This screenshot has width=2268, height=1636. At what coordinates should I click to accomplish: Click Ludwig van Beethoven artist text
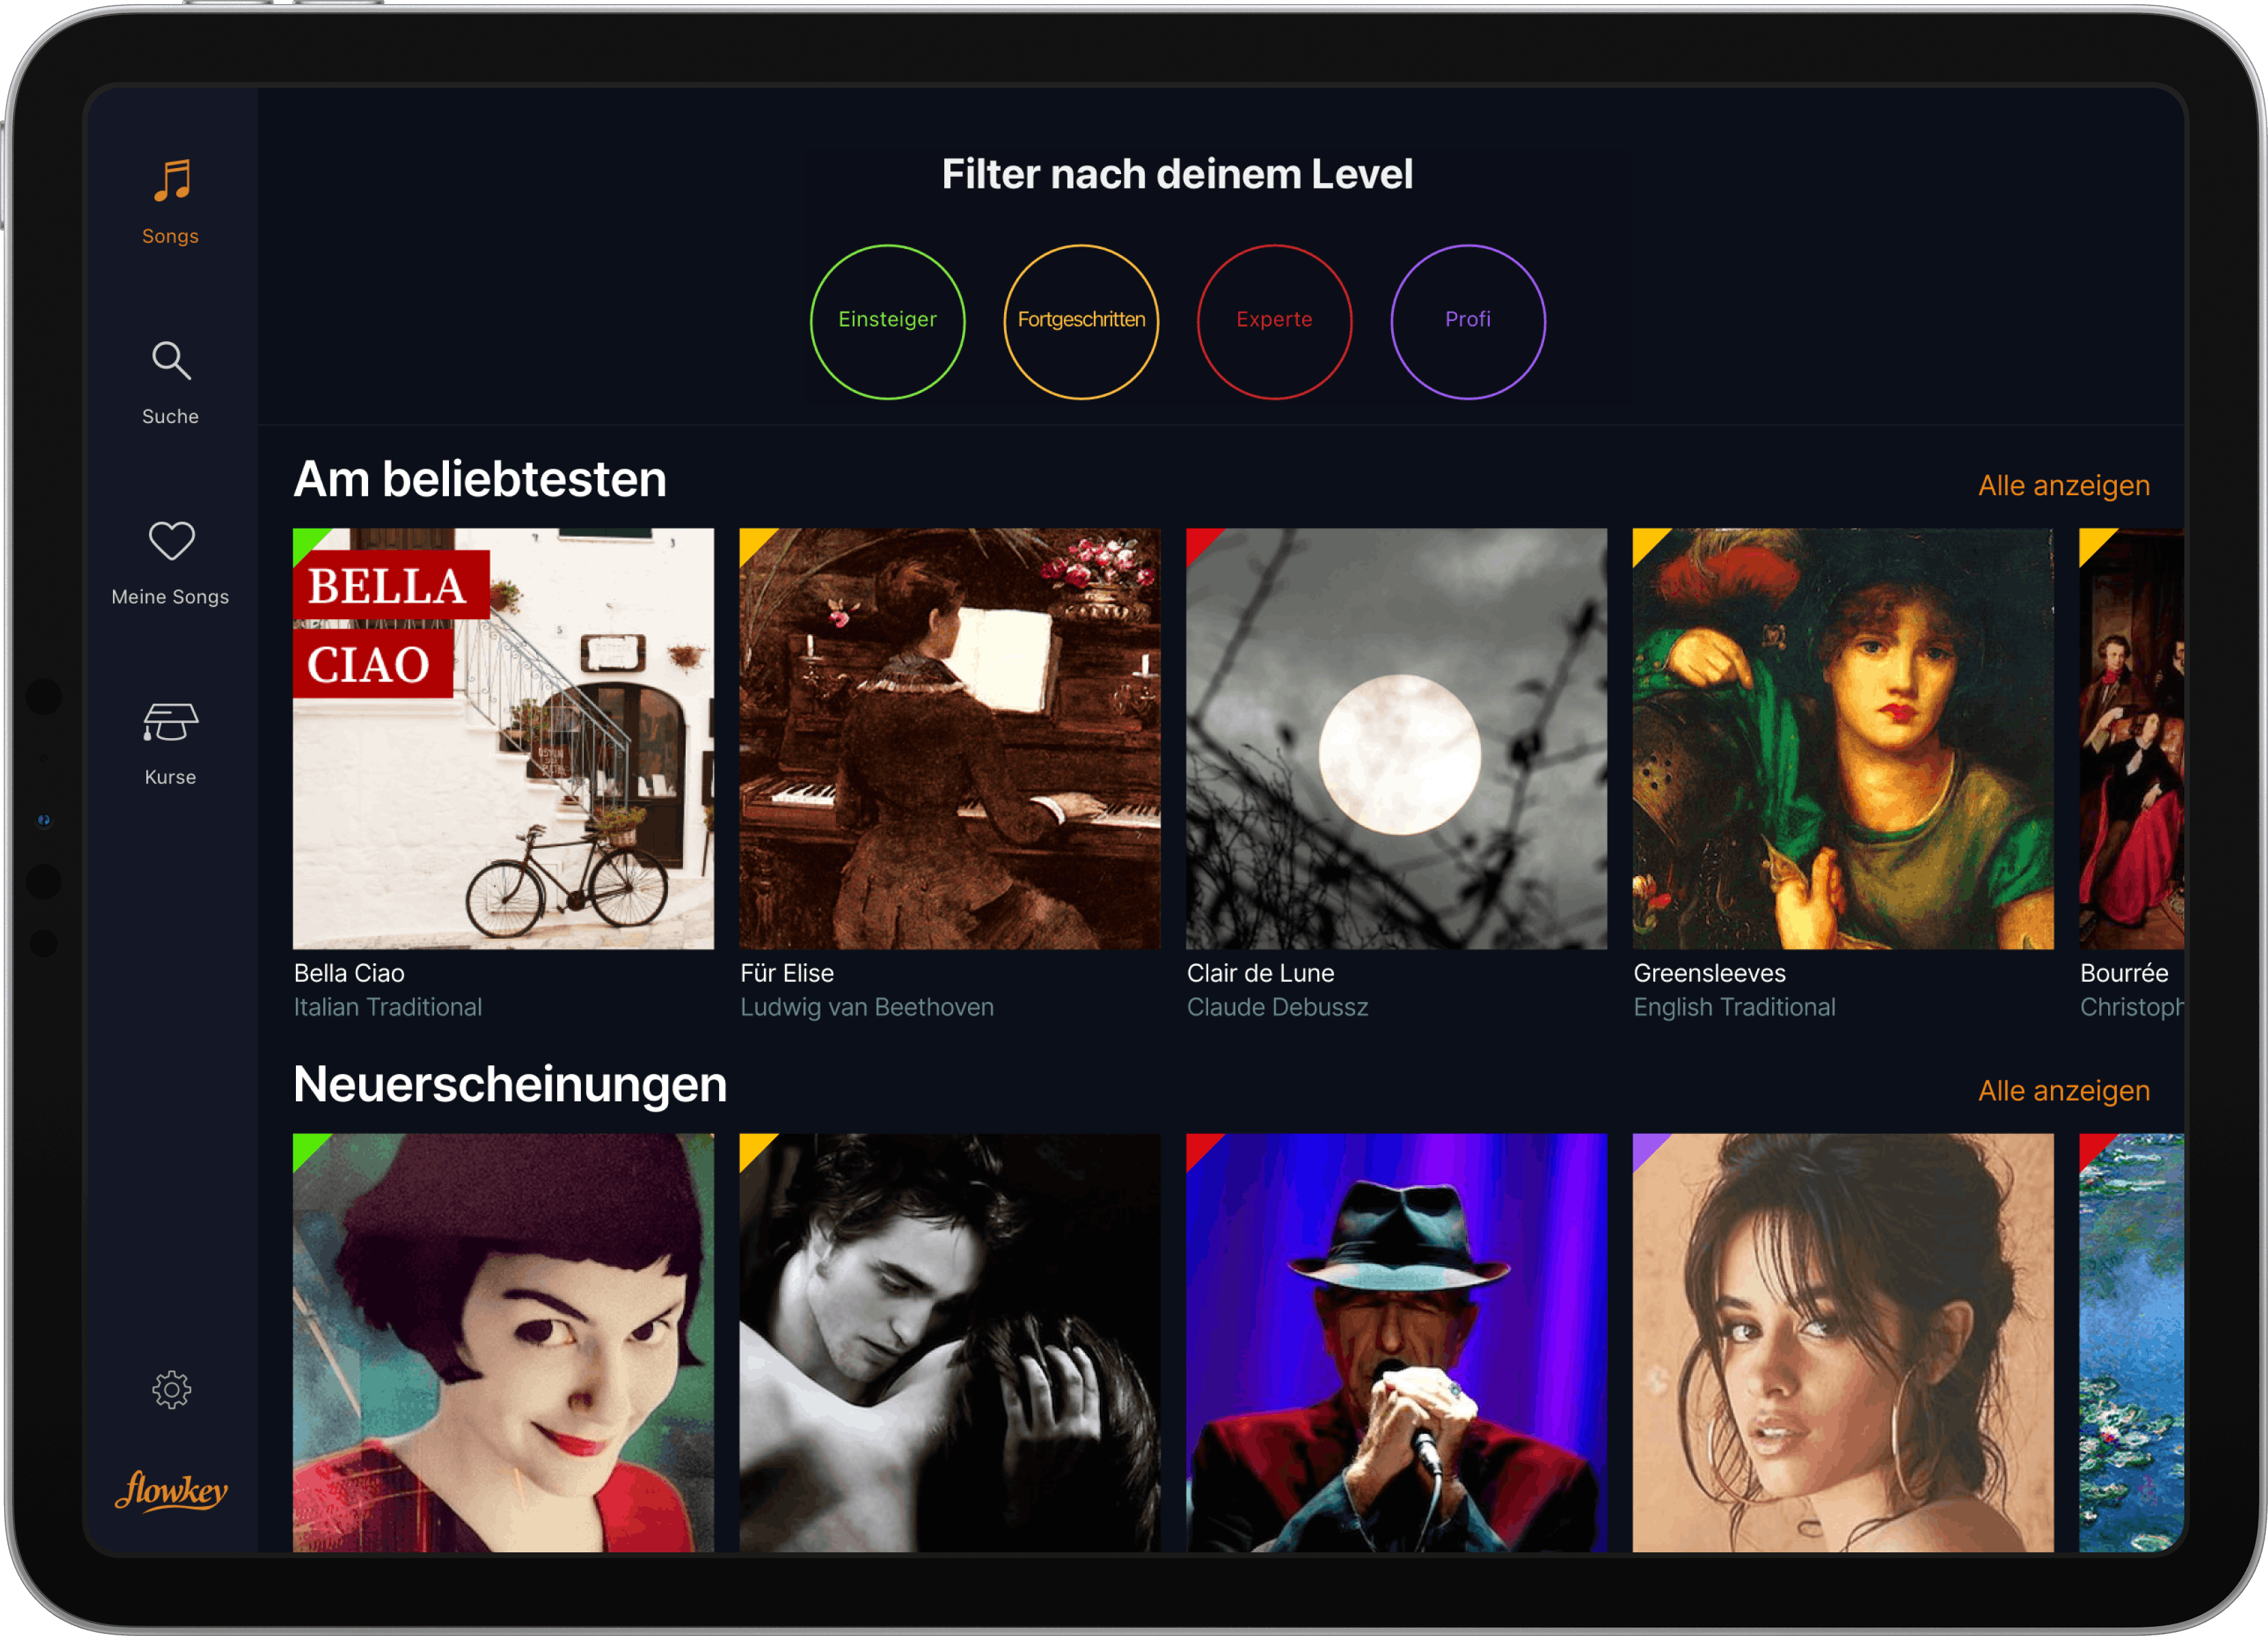pos(867,1007)
